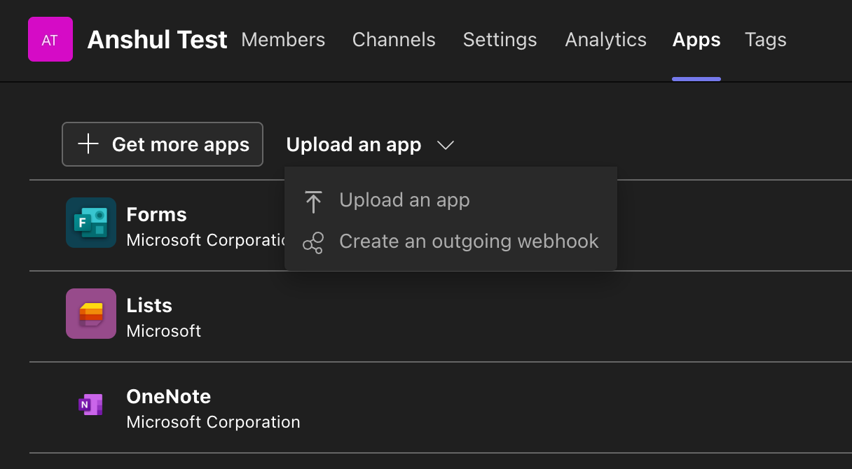Image resolution: width=852 pixels, height=469 pixels.
Task: Click Microsoft Corporation text under Forms
Action: [x=205, y=240]
